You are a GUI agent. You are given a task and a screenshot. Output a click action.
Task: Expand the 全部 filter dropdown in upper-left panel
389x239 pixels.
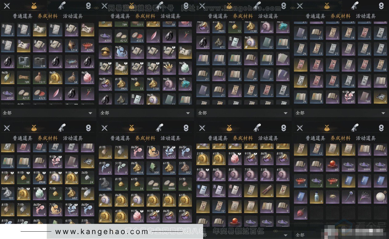[x=48, y=113]
